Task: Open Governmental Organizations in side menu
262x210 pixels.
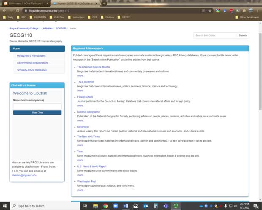Action: [33, 63]
